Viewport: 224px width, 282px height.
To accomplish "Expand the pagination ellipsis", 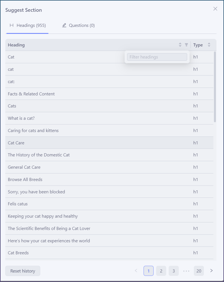I will (x=186, y=271).
